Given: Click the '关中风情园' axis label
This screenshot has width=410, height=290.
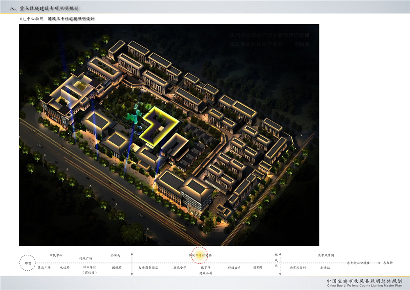Looking at the screenshot, I should click(x=326, y=255).
